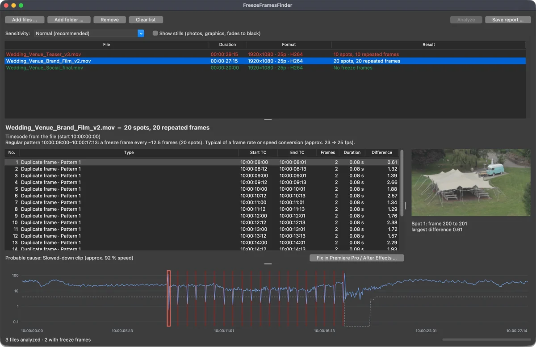Select spot 10 with difference 2.38
This screenshot has width=536, height=347.
201,223
